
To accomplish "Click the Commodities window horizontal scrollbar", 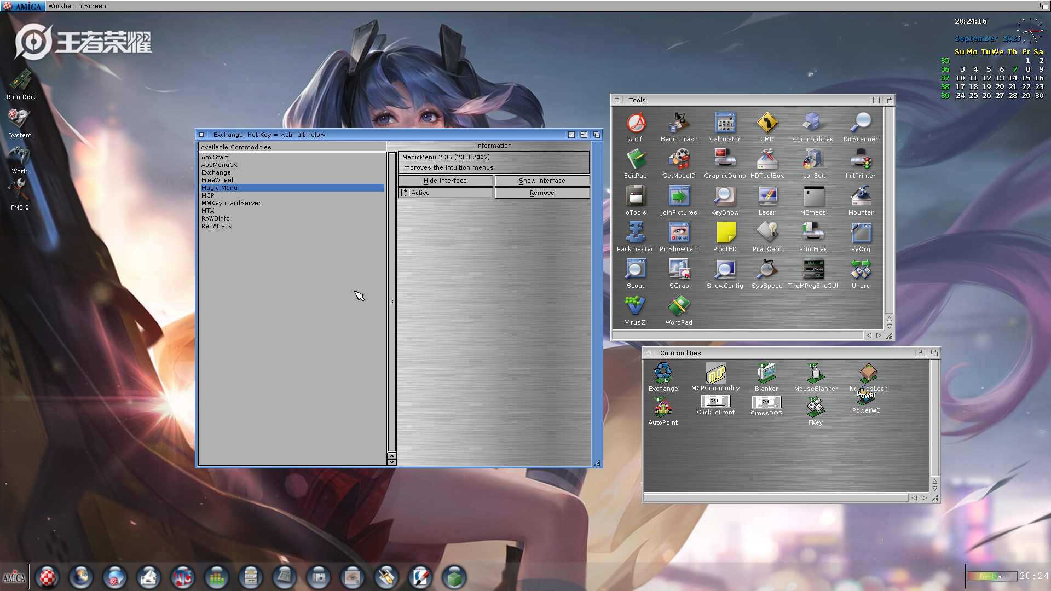I will coord(775,498).
